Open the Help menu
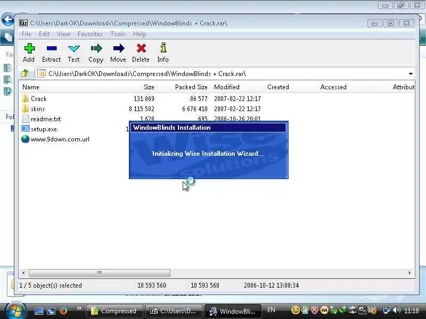426x319 pixels. tap(140, 34)
